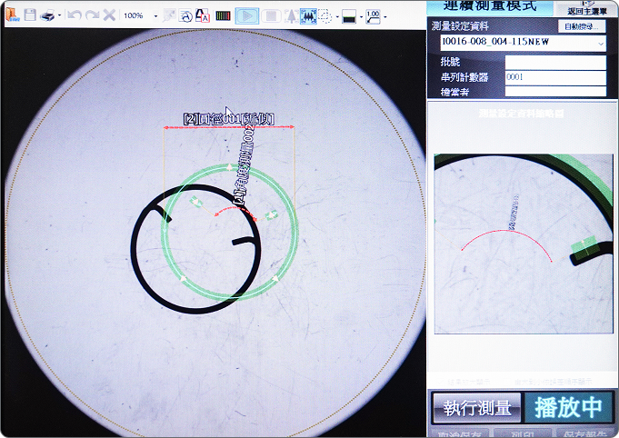Viewport: 619px width, 438px height.
Task: Click the save floppy disk icon
Action: [30, 15]
